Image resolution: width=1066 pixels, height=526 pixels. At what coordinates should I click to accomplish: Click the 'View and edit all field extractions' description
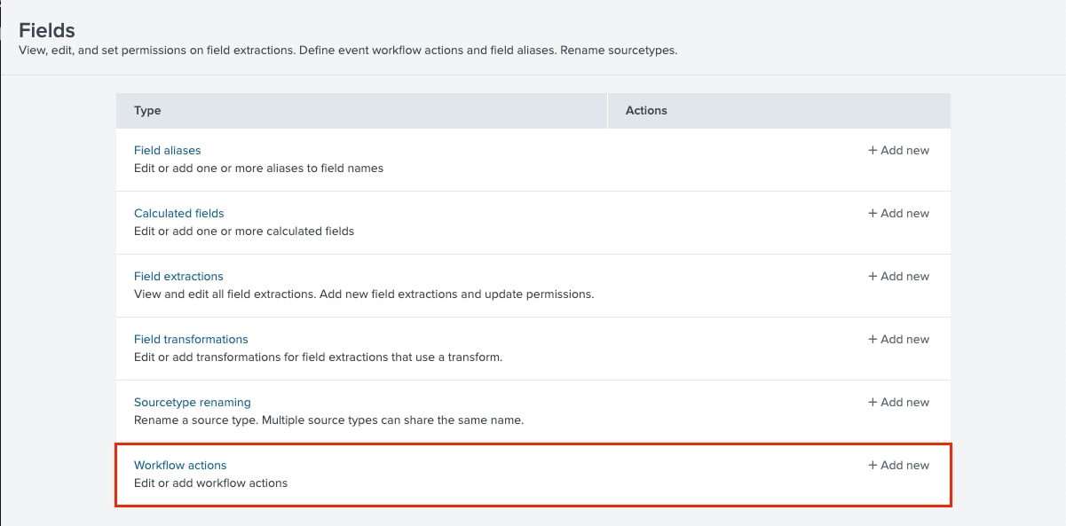click(364, 294)
